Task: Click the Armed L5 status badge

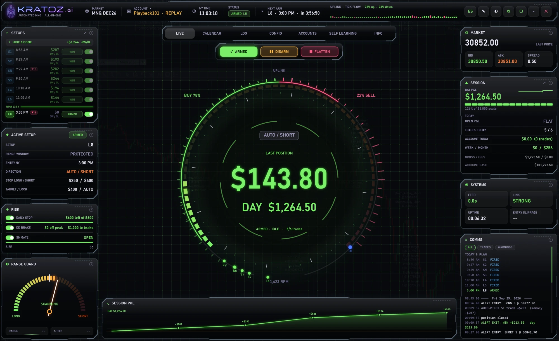Action: [x=239, y=14]
